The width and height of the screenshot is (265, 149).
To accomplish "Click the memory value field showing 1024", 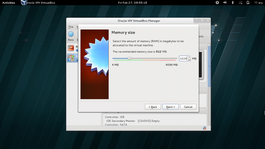I will pos(183,58).
